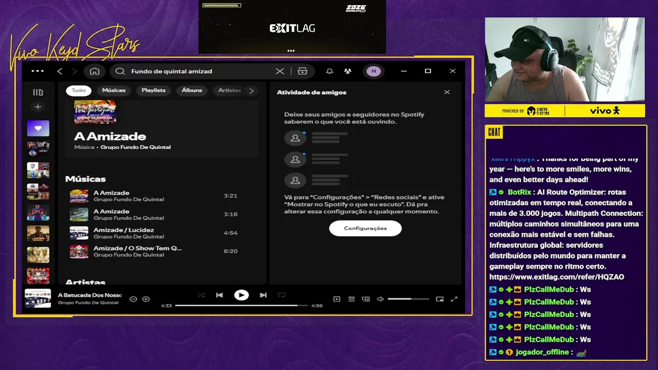Open Amizade / Lucidez track cover art
The height and width of the screenshot is (370, 658).
click(x=79, y=233)
